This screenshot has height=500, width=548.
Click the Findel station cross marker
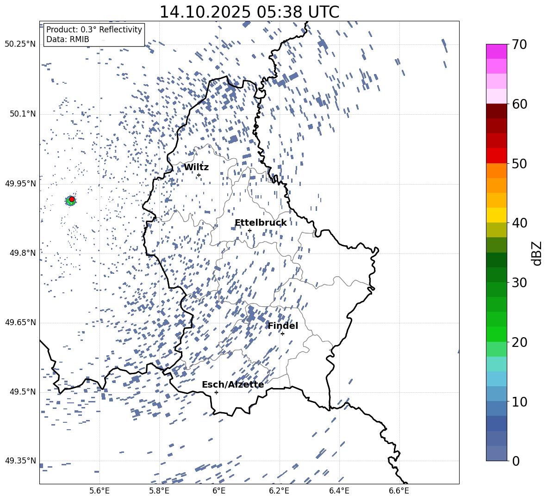point(282,333)
